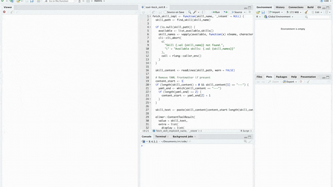Click the save workspace floppy disk icon
Screen dimensions: 333x187
pos(263,12)
